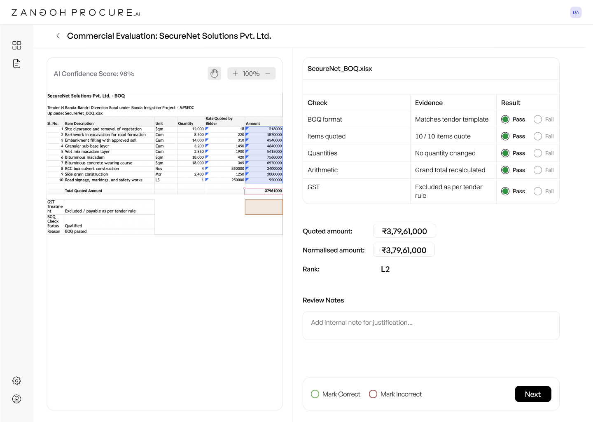The image size is (593, 422).
Task: Click the 100% zoom level display
Action: (251, 74)
